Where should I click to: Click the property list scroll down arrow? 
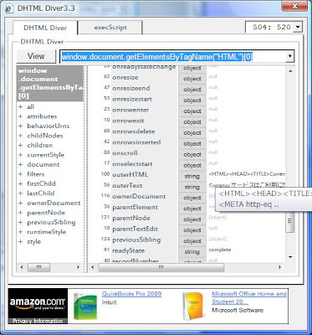pyautogui.click(x=290, y=257)
